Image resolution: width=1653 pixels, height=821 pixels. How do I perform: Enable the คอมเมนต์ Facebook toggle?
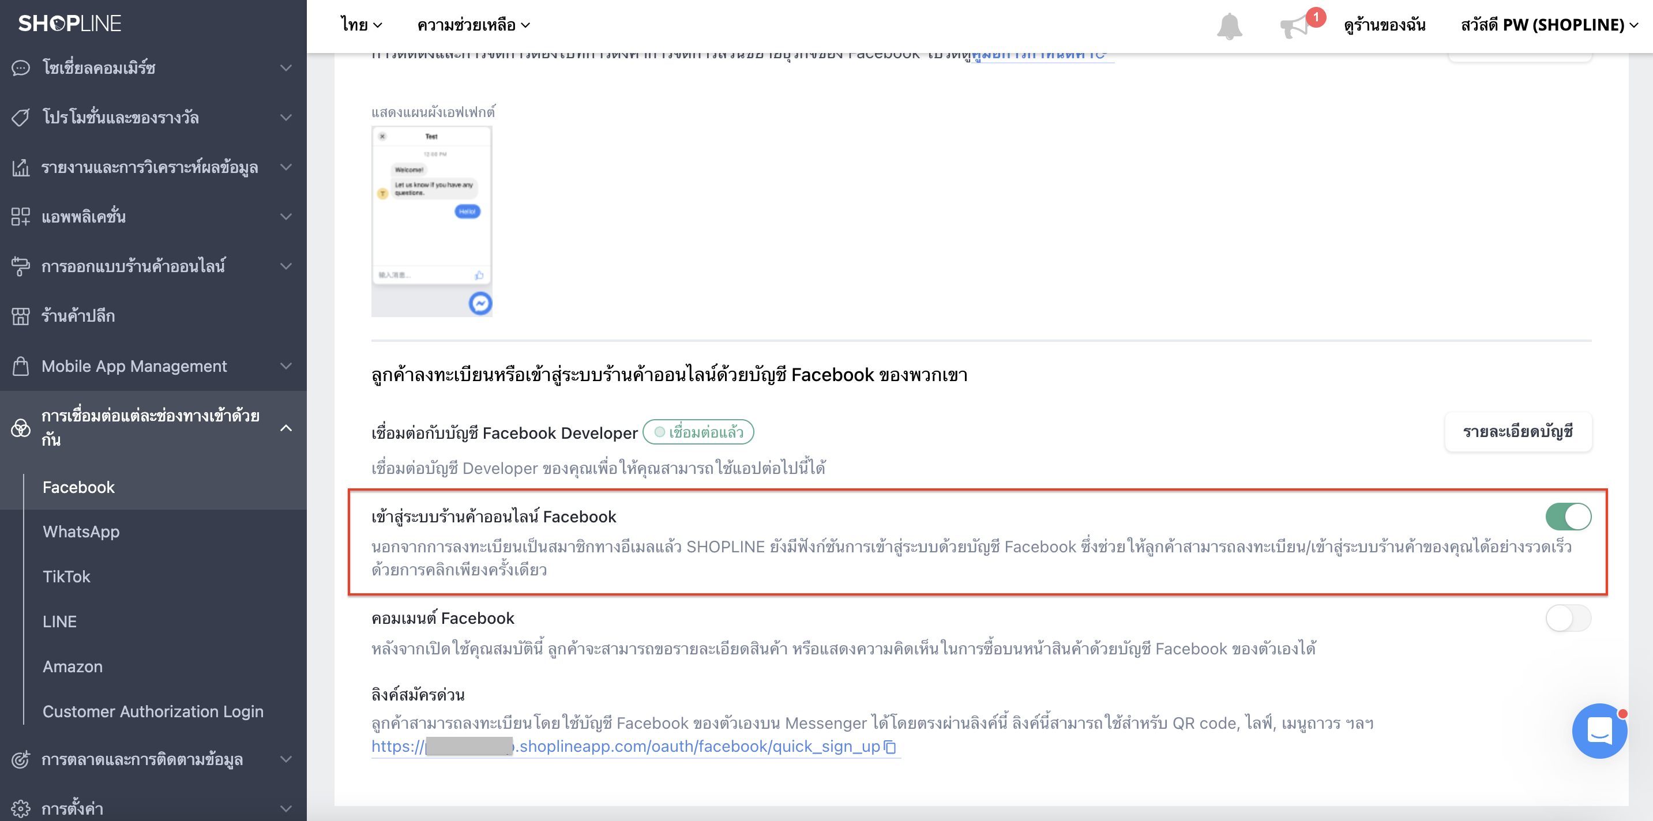pos(1568,618)
